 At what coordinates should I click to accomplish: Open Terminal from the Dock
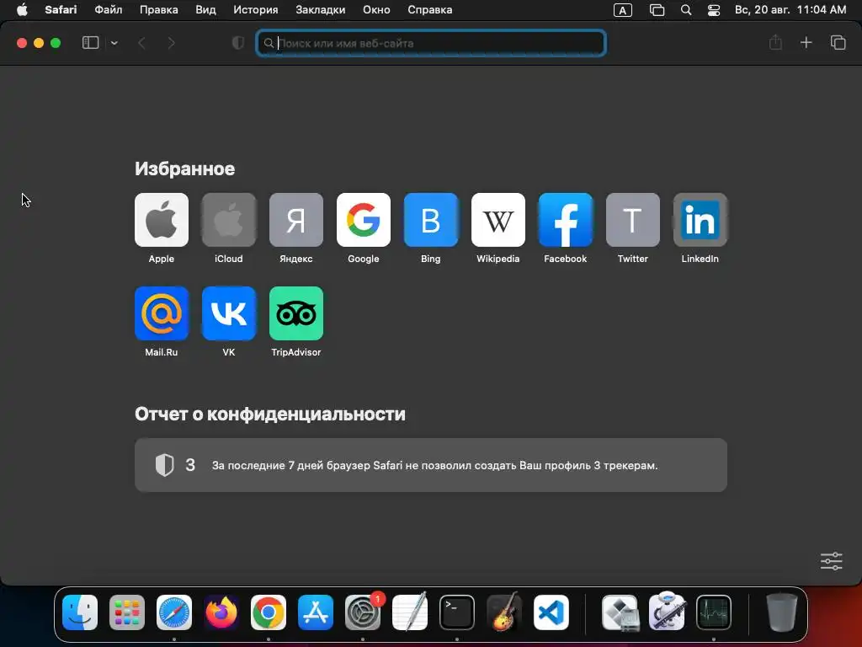pyautogui.click(x=457, y=612)
